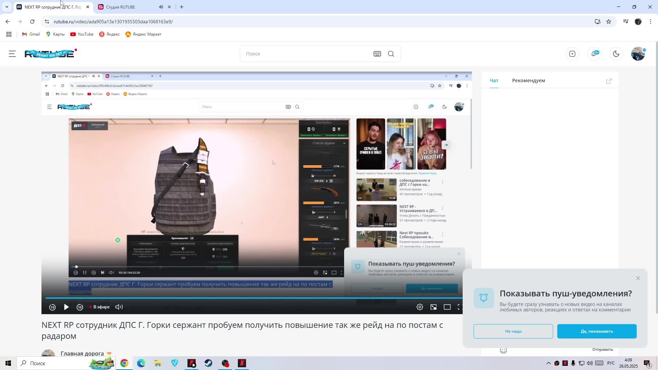Image resolution: width=658 pixels, height=370 pixels.
Task: Click the video upload icon in the header
Action: tap(572, 54)
